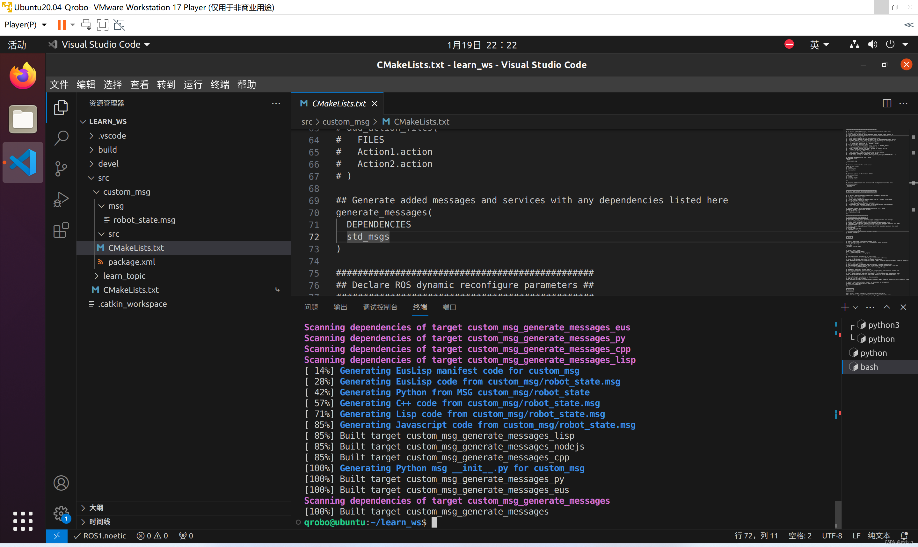Switch to the 调试控制台 panel tab

pyautogui.click(x=380, y=307)
